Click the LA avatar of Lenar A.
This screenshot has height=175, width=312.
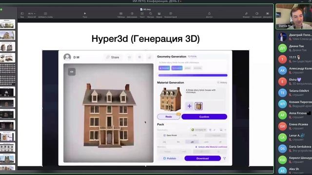(282, 138)
